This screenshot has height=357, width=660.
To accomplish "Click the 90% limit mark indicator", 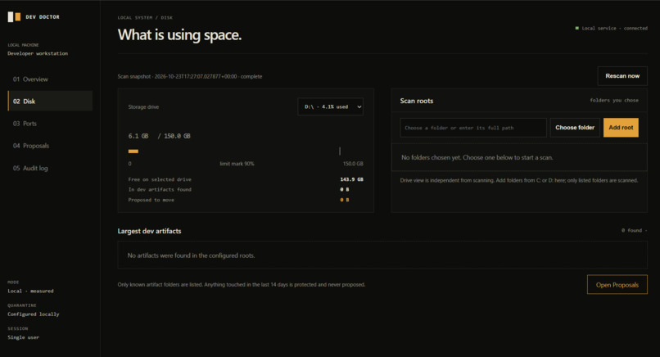I will [340, 151].
